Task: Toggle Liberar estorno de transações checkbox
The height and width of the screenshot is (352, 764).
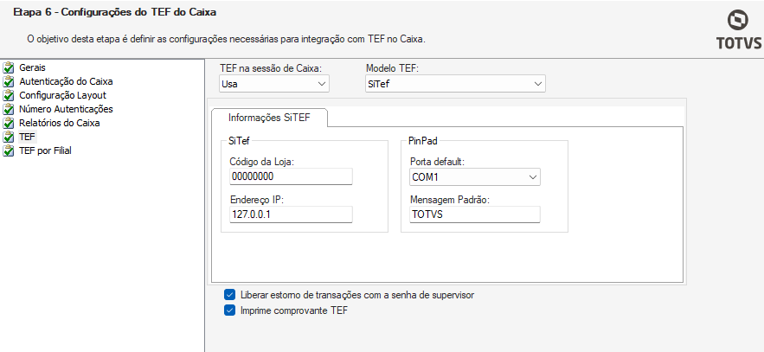Action: 229,295
